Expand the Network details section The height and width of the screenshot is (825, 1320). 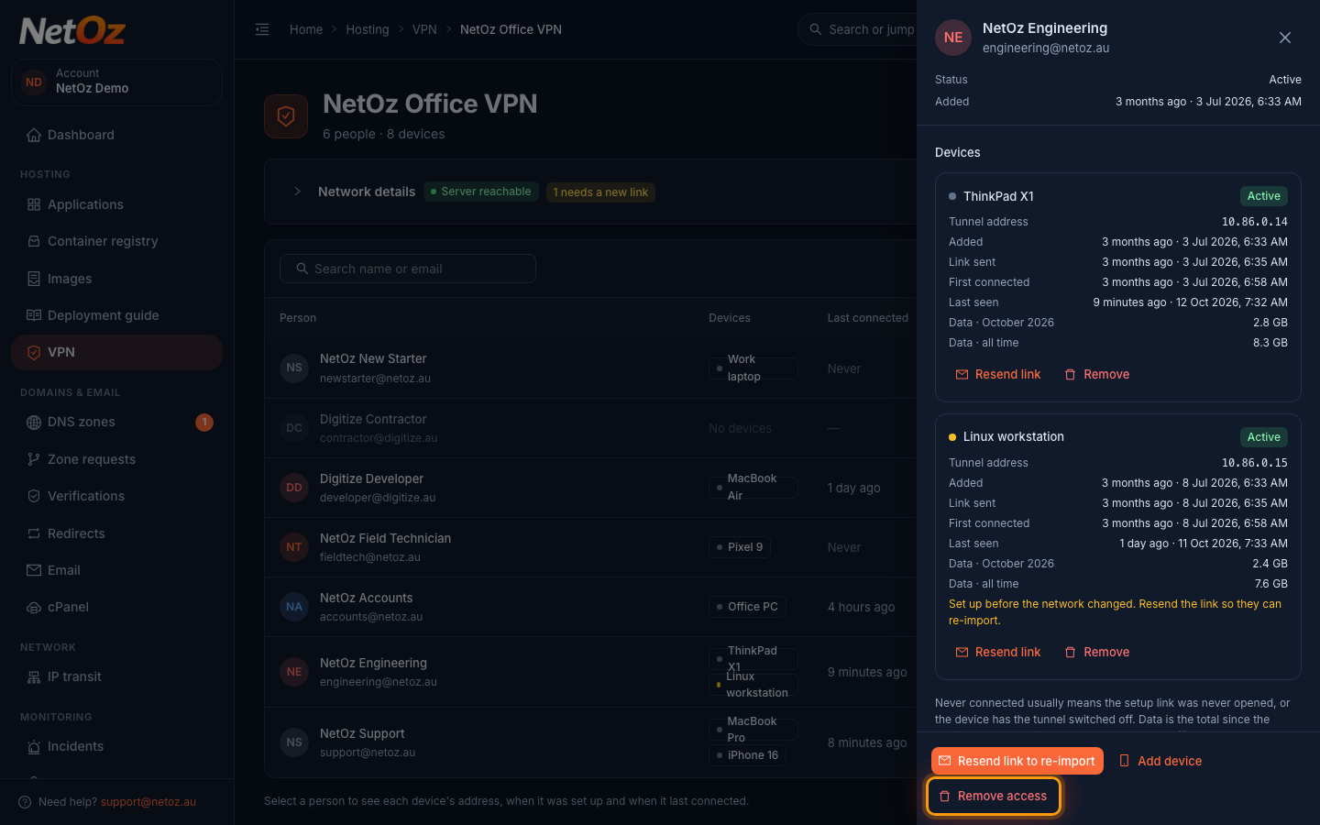(x=297, y=192)
